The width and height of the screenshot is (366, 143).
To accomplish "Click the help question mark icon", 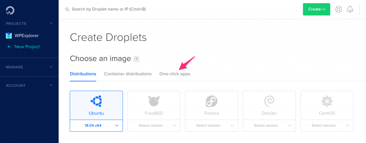I will pyautogui.click(x=136, y=59).
